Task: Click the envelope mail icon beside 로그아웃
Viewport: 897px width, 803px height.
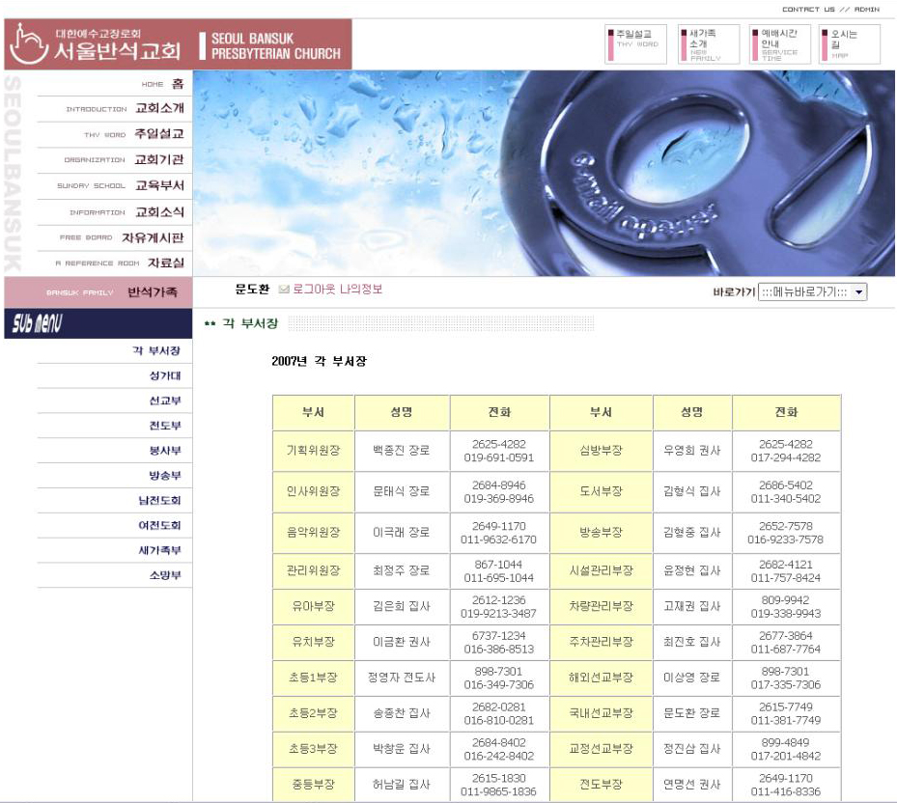Action: coord(284,290)
